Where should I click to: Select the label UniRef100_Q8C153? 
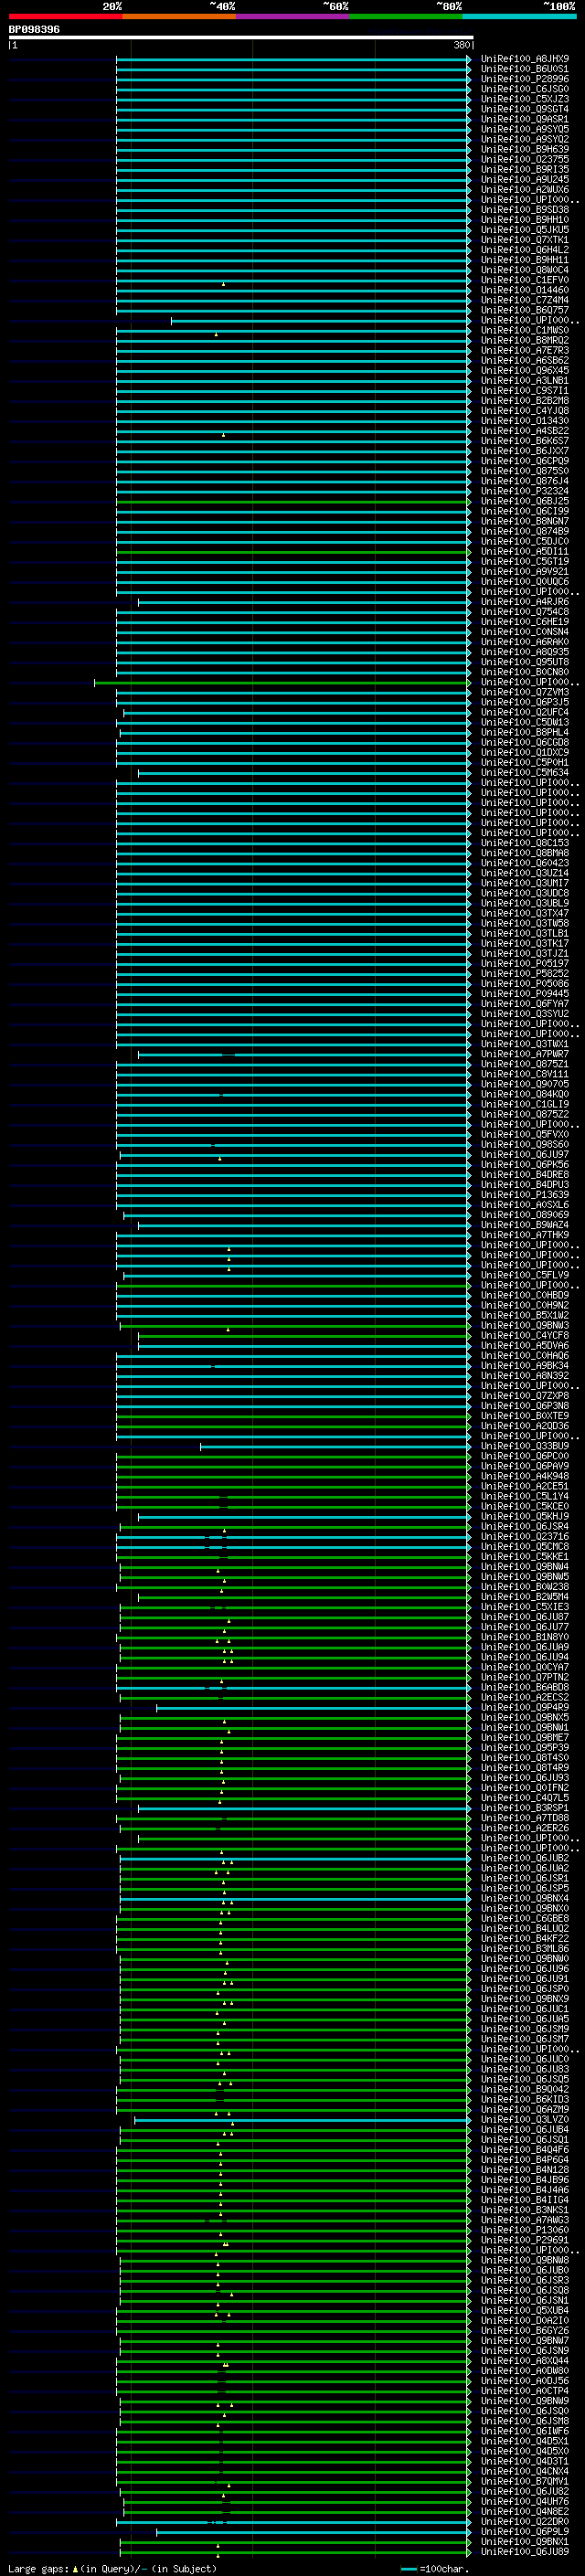[x=525, y=843]
